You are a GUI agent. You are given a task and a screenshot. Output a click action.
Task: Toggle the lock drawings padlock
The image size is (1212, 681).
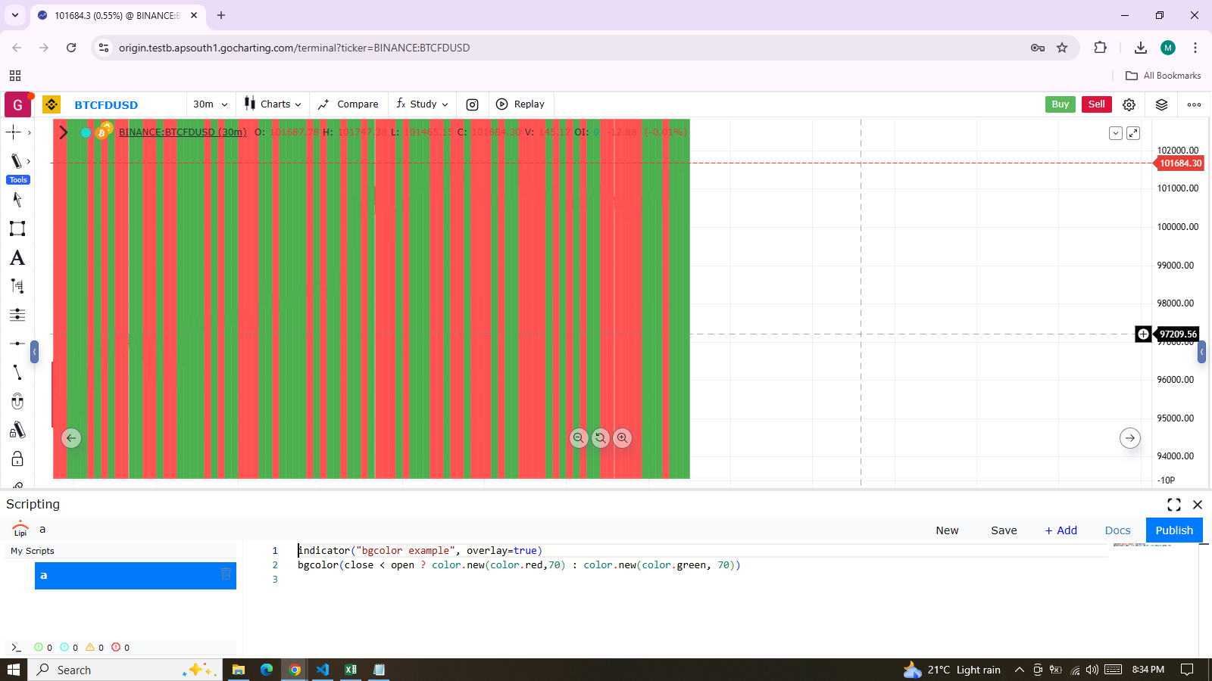pos(17,459)
